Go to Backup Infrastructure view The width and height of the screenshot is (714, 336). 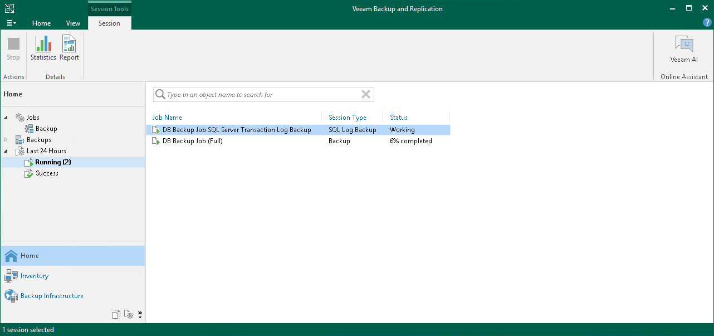point(52,296)
